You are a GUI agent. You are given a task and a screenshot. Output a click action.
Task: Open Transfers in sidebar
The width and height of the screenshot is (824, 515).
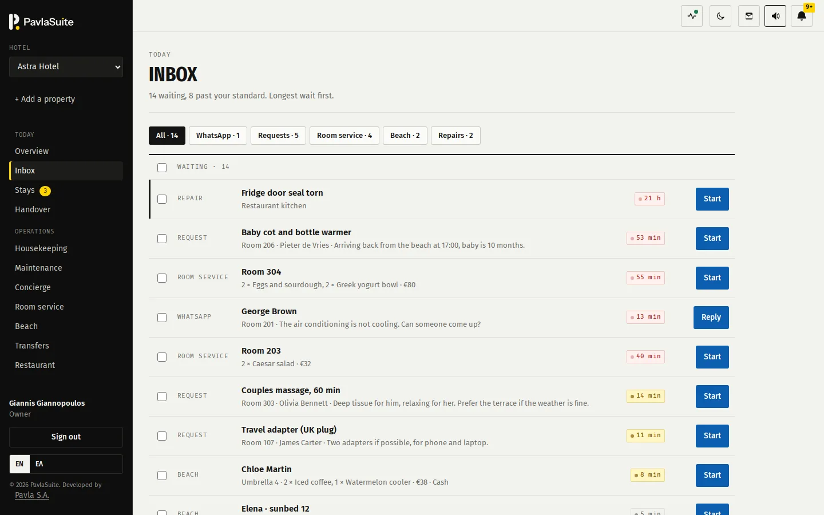point(66,346)
